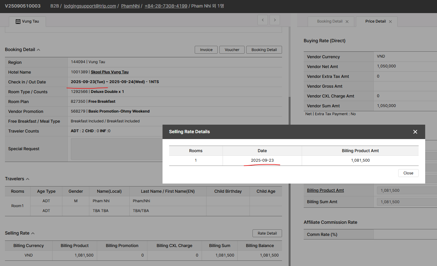Collapse the Selling Rate section
The height and width of the screenshot is (266, 437).
pyautogui.click(x=33, y=233)
